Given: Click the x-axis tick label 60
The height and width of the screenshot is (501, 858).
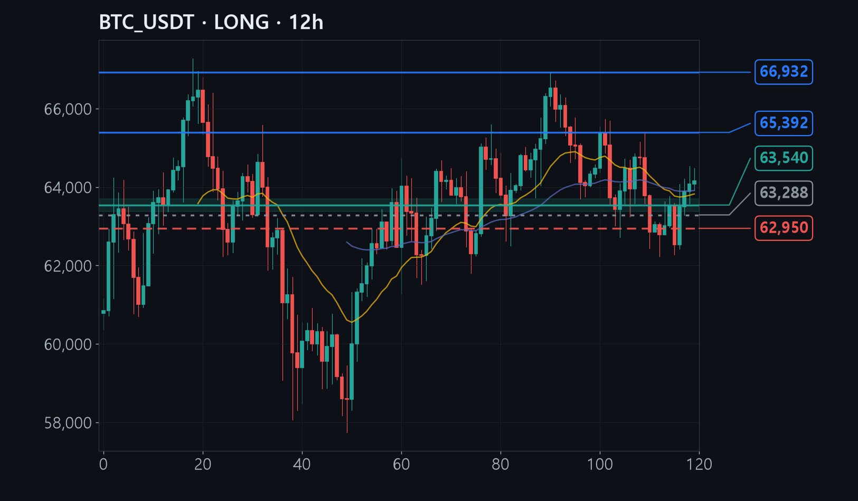Looking at the screenshot, I should click(401, 464).
